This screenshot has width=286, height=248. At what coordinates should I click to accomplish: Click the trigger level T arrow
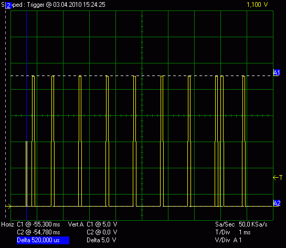pyautogui.click(x=278, y=177)
